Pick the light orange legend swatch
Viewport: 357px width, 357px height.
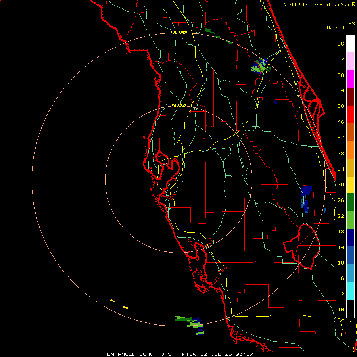(x=350, y=150)
